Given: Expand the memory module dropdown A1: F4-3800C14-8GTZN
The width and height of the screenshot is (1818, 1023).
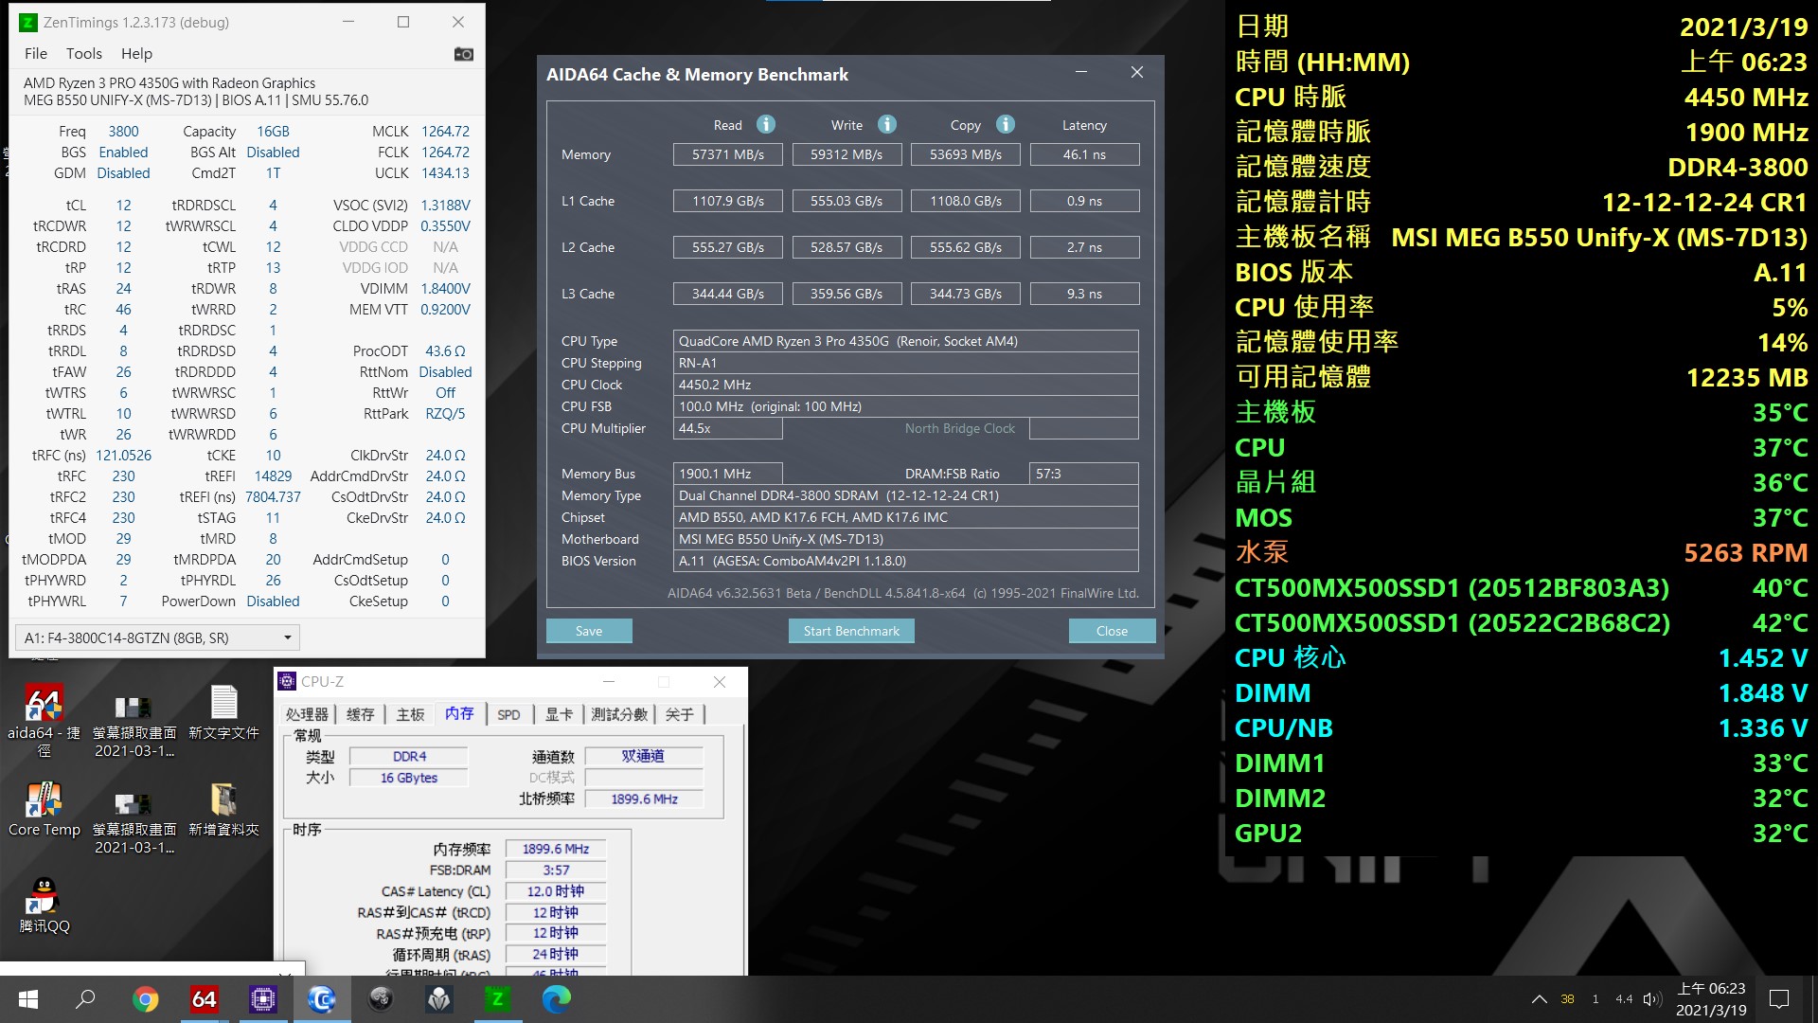Looking at the screenshot, I should [157, 637].
